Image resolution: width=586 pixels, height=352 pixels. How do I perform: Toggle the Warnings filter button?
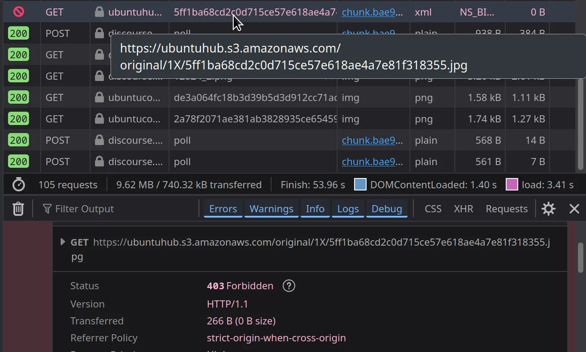[x=271, y=209]
